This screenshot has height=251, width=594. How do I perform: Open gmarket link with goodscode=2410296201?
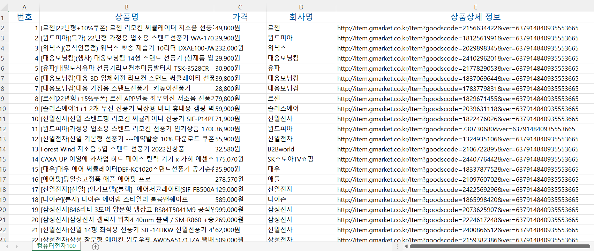[x=458, y=58]
